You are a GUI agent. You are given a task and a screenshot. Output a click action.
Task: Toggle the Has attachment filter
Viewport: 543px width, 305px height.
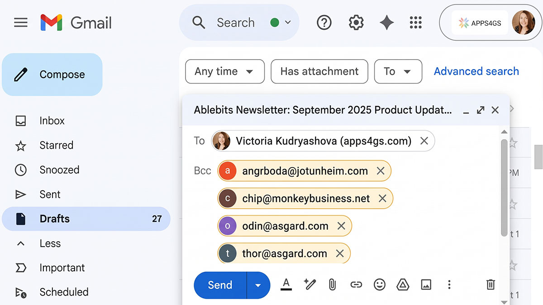(319, 71)
